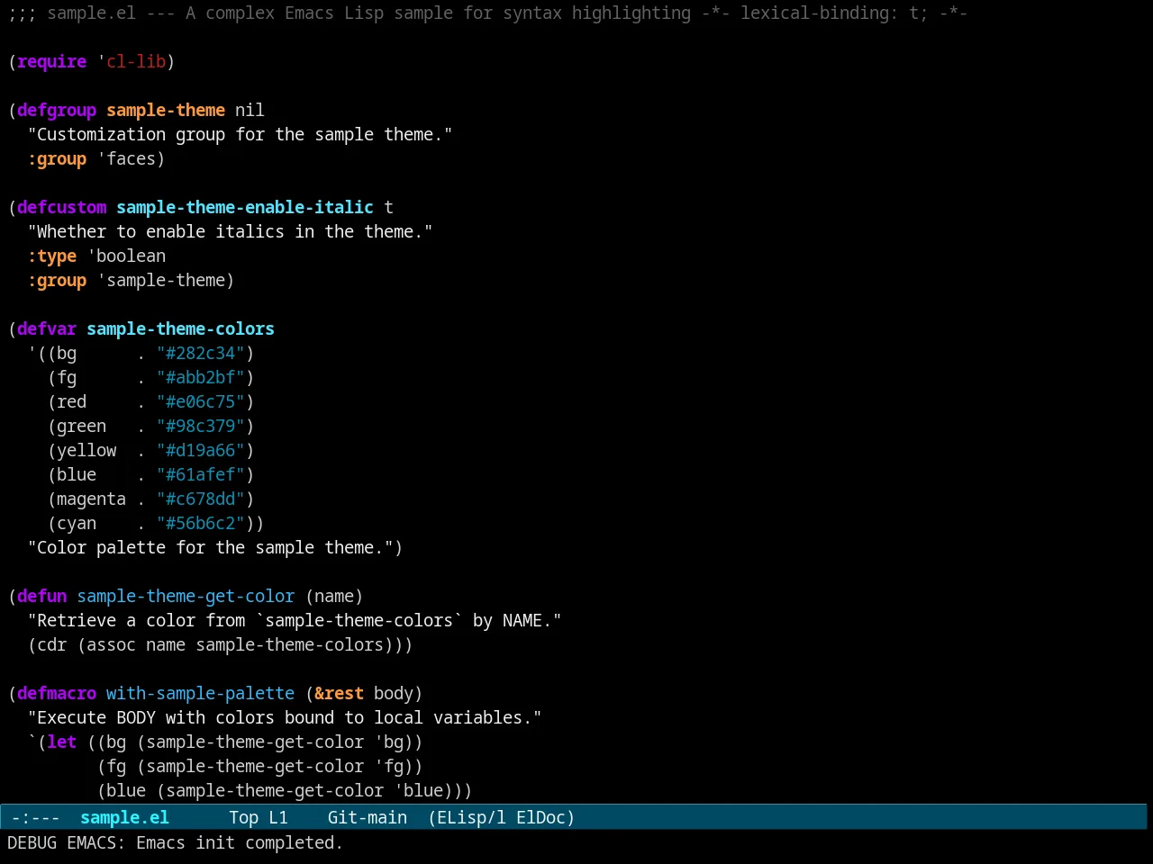Viewport: 1153px width, 864px height.
Task: Click the 'sample-theme' name after defgroup
Action: [166, 110]
